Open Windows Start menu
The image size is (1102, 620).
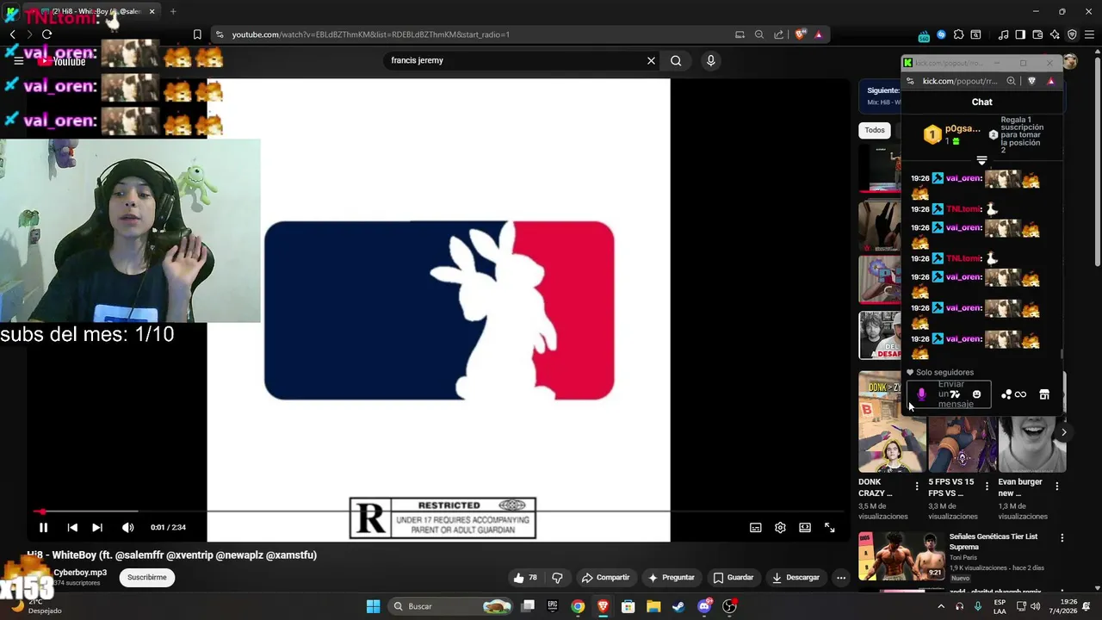coord(373,606)
